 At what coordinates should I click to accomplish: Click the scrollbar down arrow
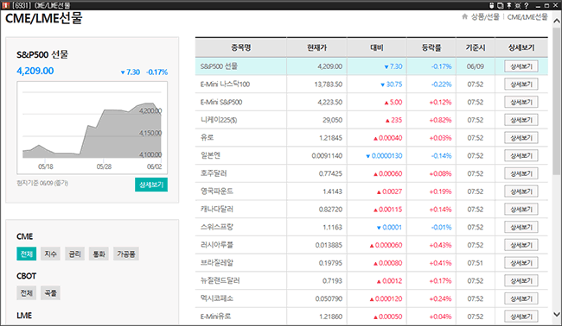557,314
